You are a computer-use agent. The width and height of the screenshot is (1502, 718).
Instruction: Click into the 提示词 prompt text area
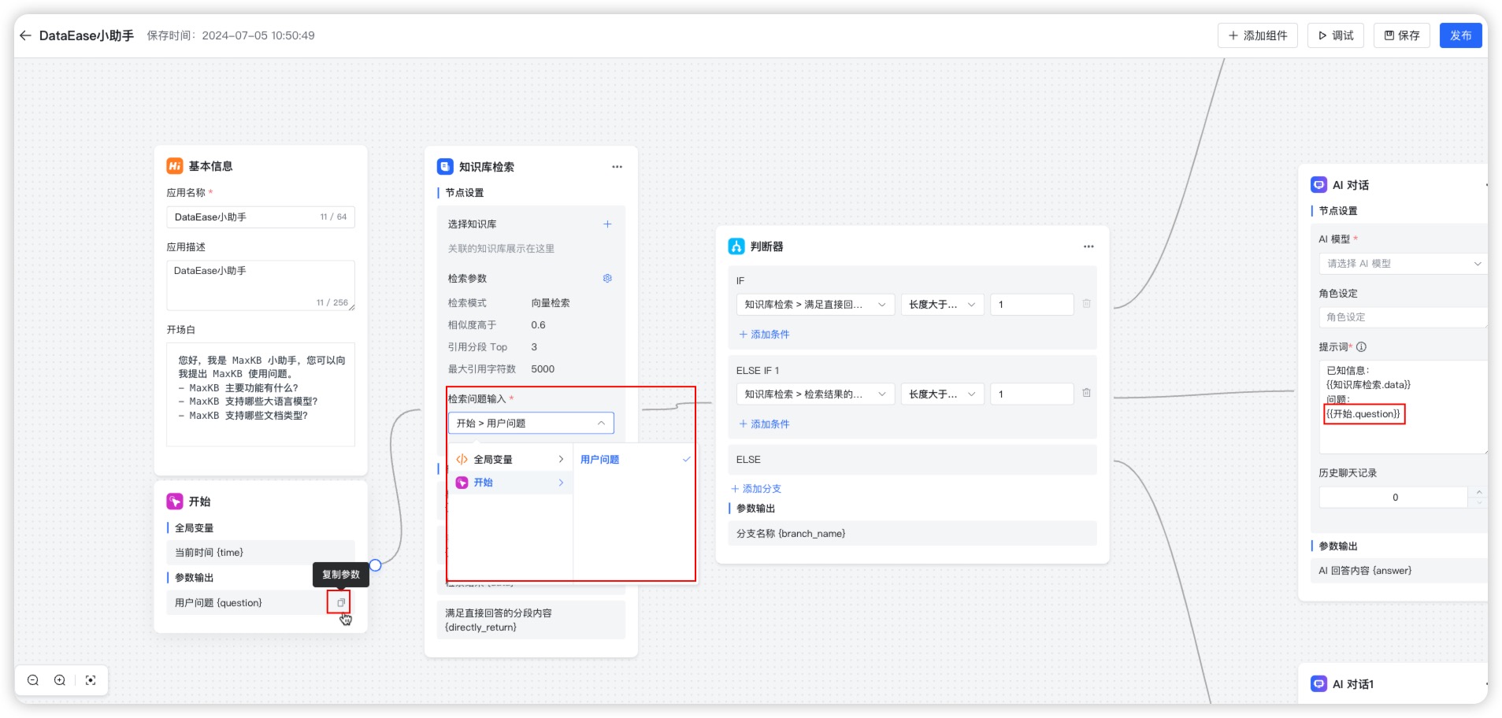tap(1404, 407)
